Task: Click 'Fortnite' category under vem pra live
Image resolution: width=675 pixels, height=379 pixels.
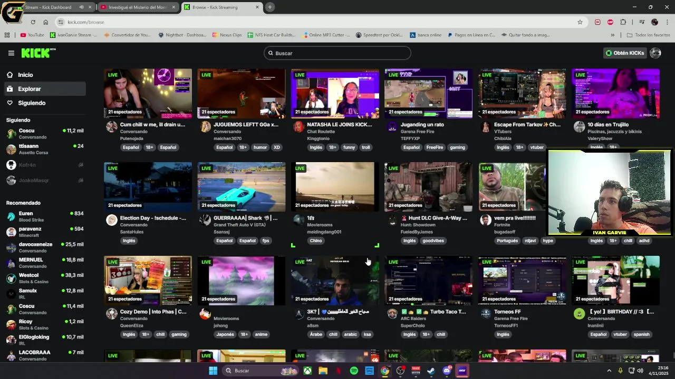Action: pyautogui.click(x=503, y=225)
